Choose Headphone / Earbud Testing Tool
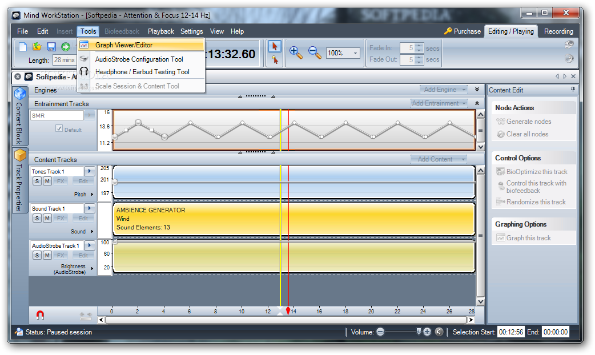The width and height of the screenshot is (595, 355). 141,72
